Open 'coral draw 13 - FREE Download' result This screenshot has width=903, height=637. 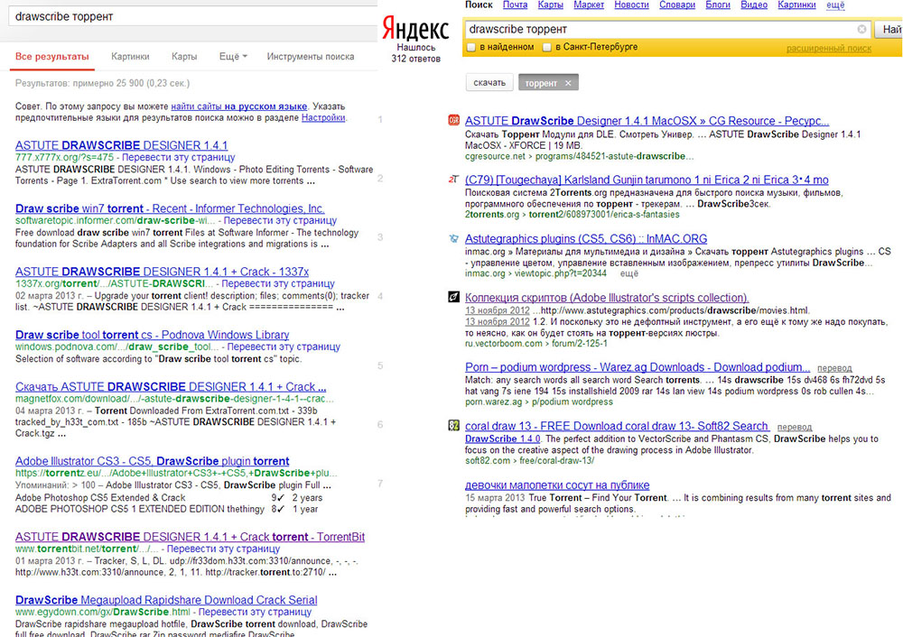617,426
